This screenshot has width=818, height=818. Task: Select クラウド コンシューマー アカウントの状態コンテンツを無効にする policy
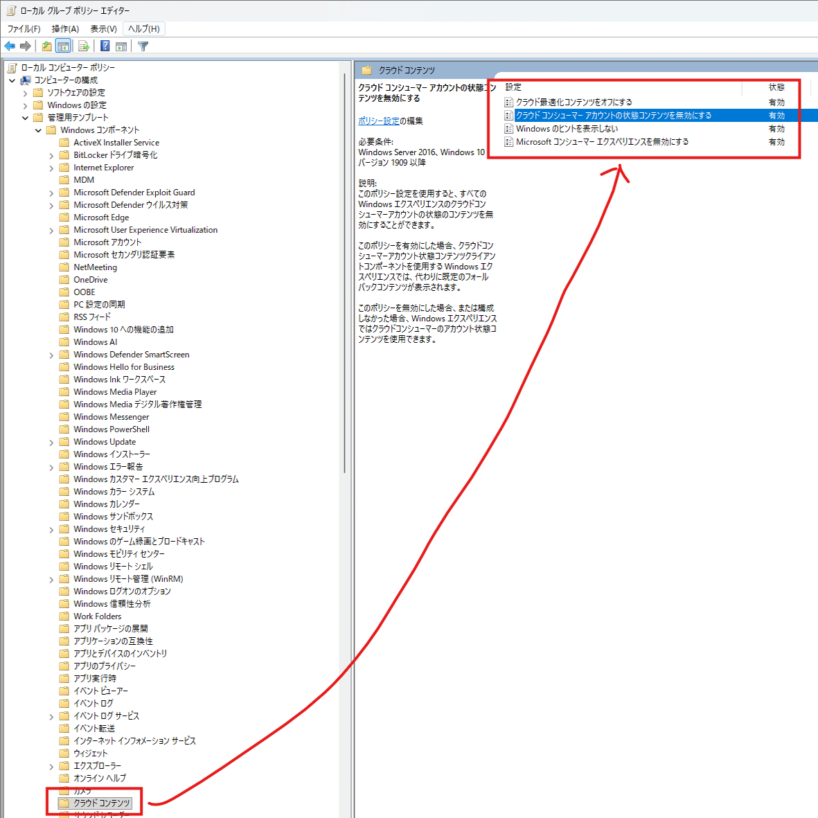(614, 115)
